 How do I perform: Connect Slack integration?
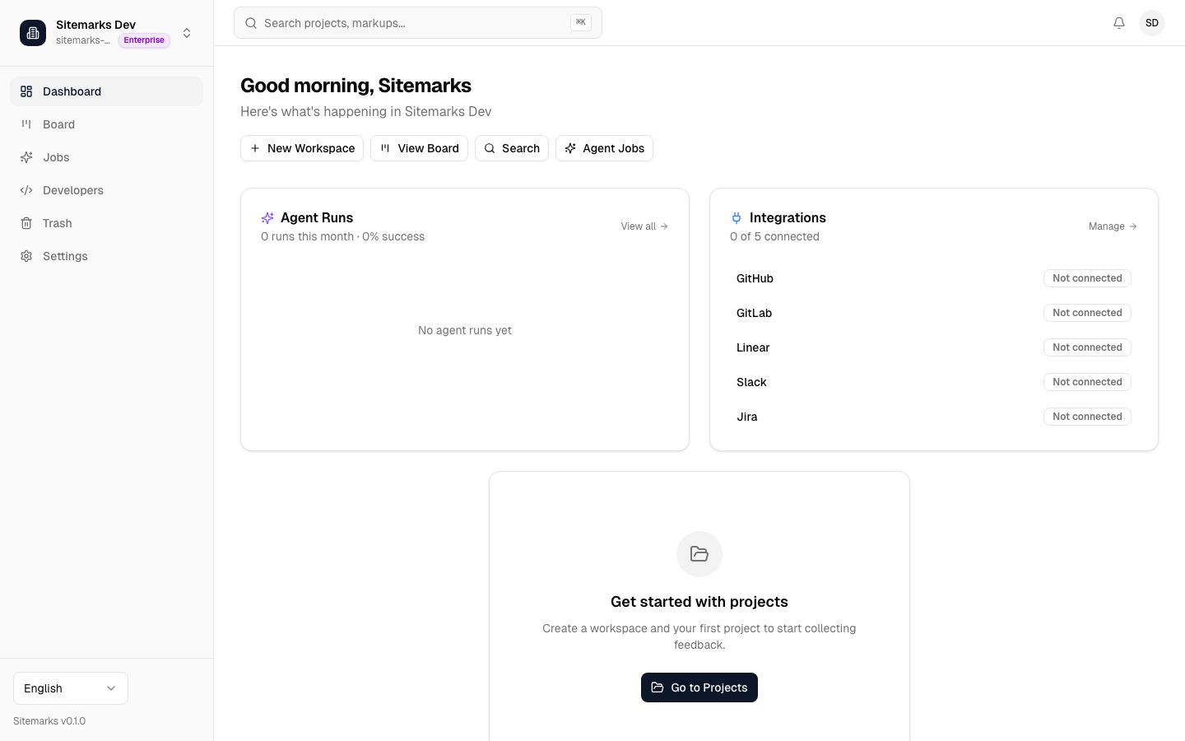coord(1087,382)
